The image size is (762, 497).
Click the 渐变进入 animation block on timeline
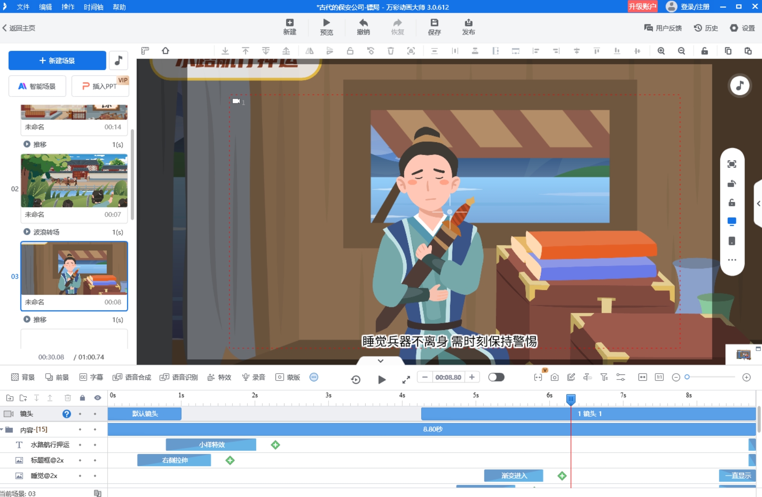(x=513, y=476)
